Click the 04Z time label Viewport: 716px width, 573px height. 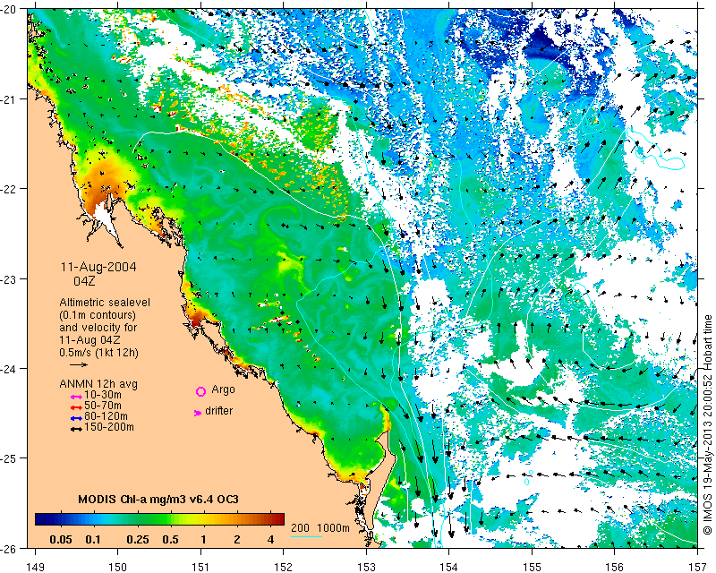pyautogui.click(x=84, y=280)
